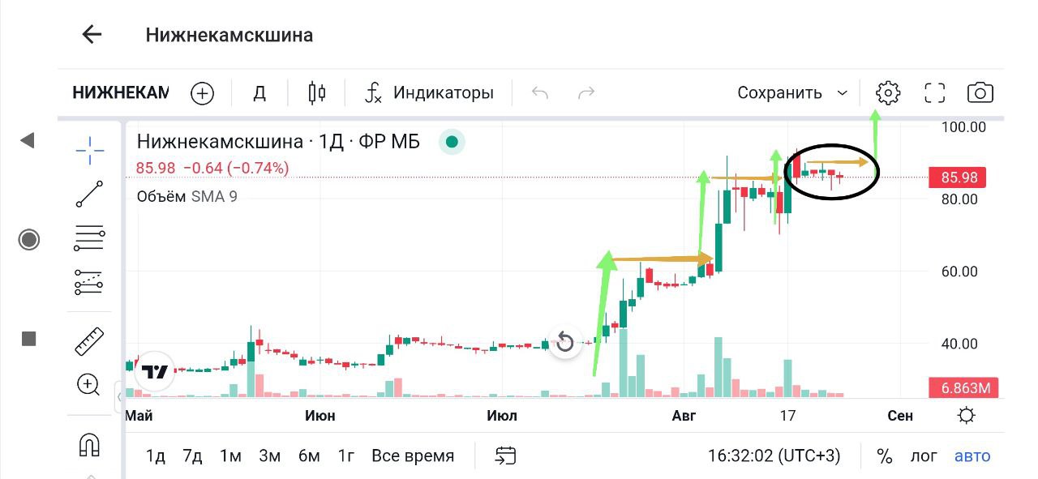Add symbol with plus icon
Viewport: 1038px width, 479px height.
click(x=202, y=93)
